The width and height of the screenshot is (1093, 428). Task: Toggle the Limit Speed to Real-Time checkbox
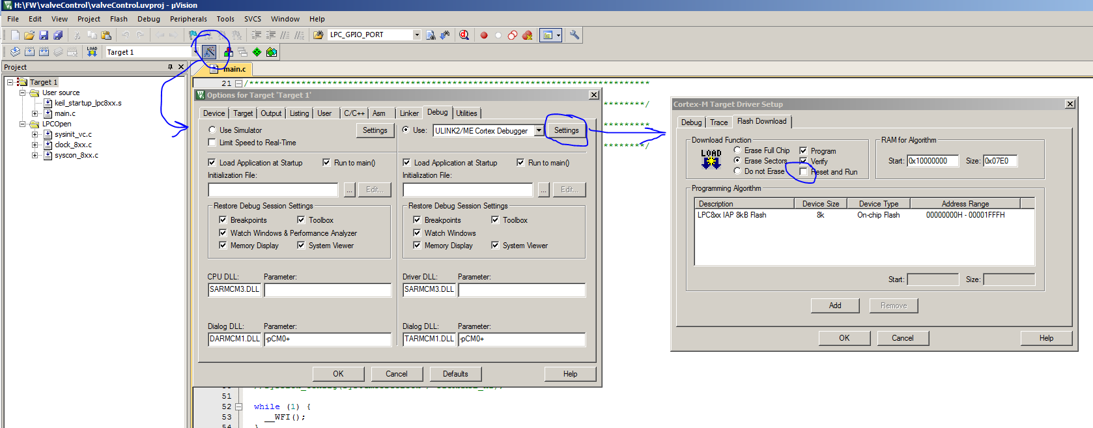coord(212,143)
